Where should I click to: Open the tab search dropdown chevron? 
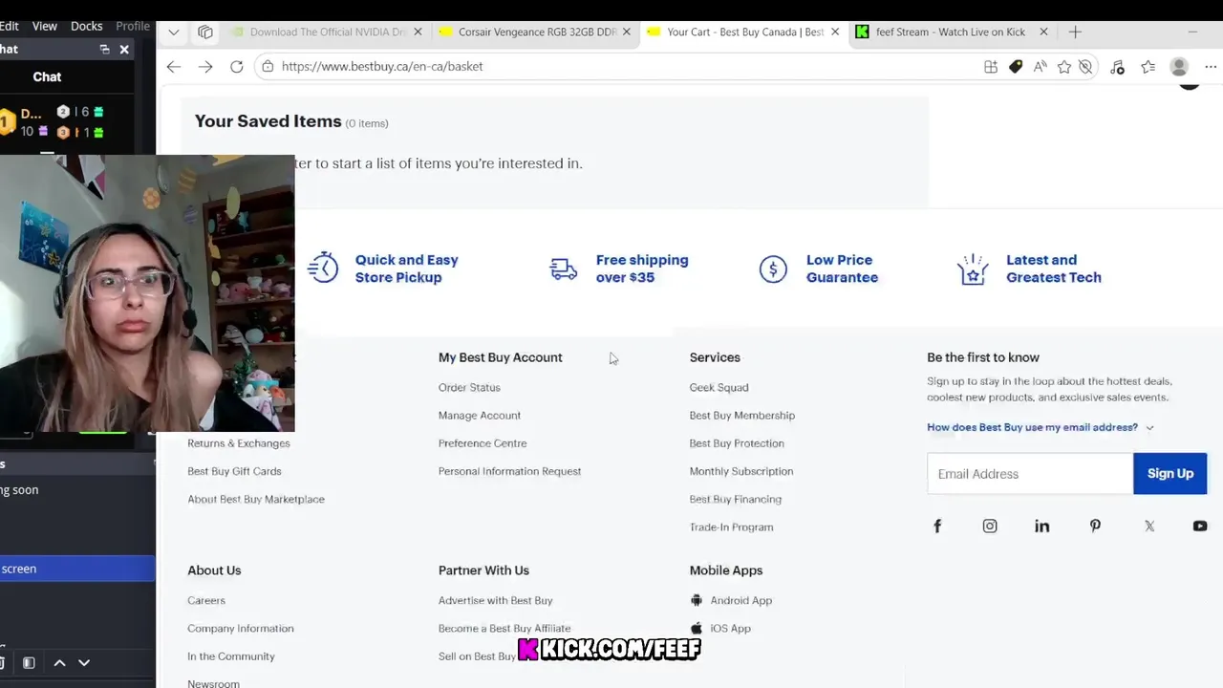click(173, 32)
